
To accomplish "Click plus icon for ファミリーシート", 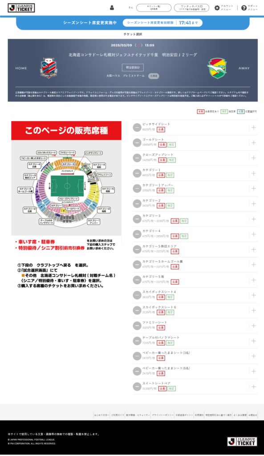I will (253, 326).
